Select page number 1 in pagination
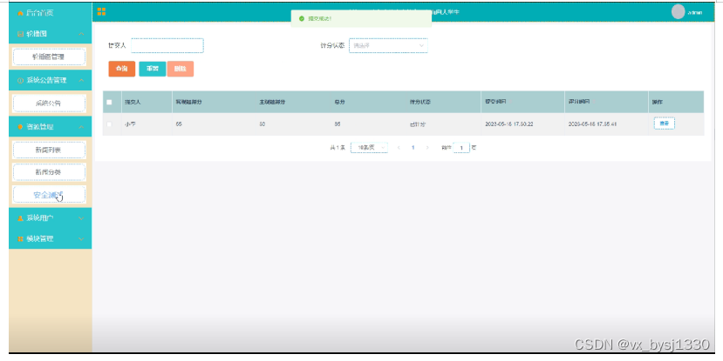The image size is (723, 361). (413, 148)
